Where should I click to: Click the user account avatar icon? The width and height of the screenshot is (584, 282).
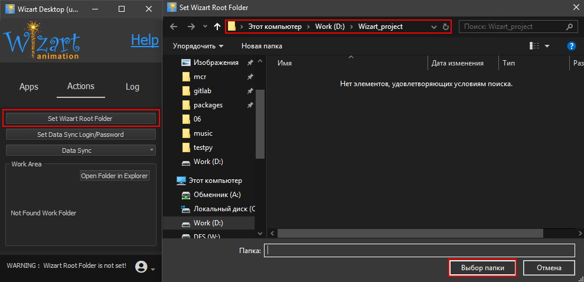pos(141,267)
